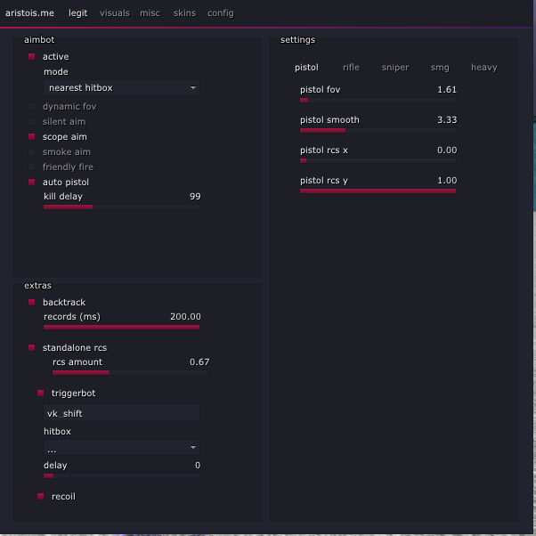Switch to the legit tab

point(78,13)
